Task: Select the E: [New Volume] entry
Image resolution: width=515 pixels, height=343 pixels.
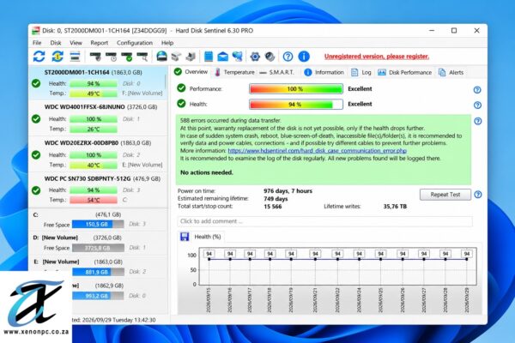Action: [x=98, y=267]
